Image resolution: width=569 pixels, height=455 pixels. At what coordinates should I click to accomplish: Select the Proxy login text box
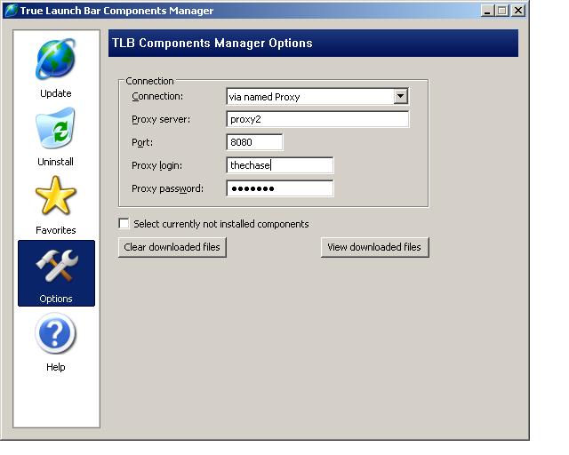280,165
